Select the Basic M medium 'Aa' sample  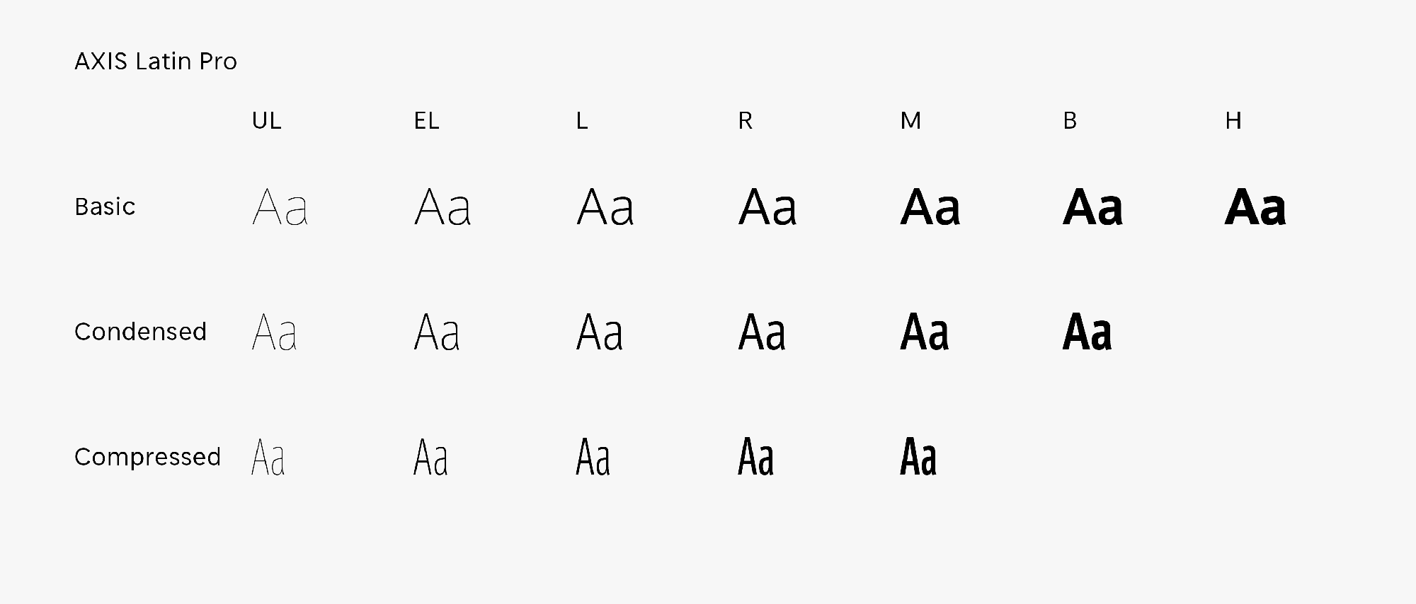[x=930, y=207]
